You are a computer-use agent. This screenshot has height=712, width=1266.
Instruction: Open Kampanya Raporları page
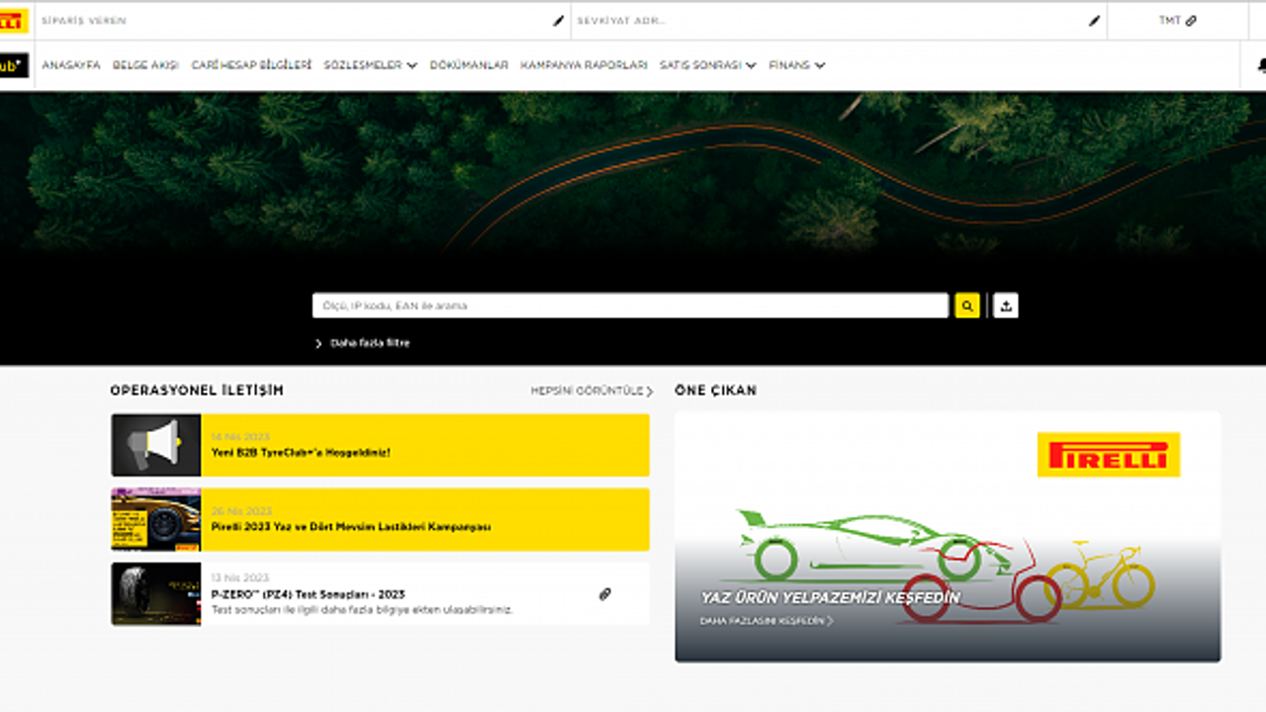[584, 65]
